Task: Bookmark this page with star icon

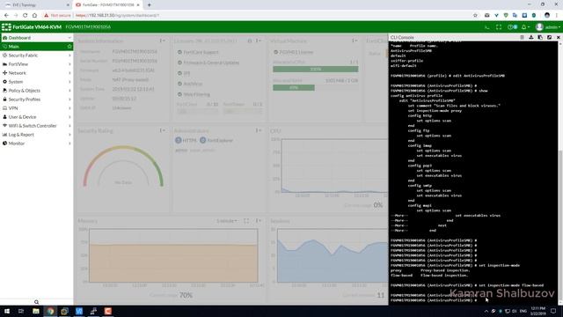Action: pyautogui.click(x=475, y=16)
